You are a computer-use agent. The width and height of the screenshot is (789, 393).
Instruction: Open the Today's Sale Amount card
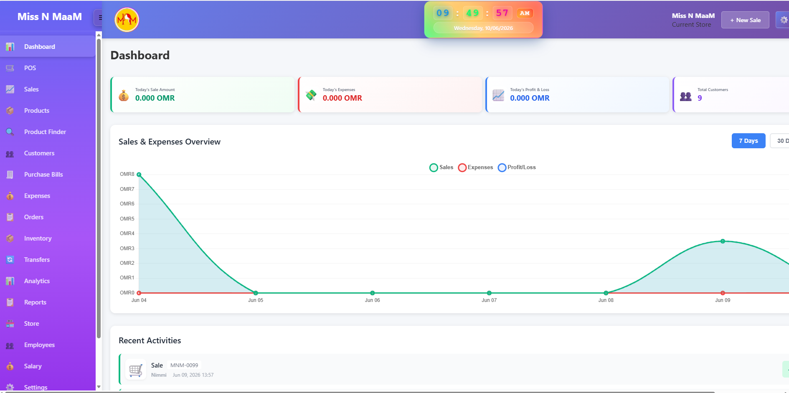coord(203,95)
